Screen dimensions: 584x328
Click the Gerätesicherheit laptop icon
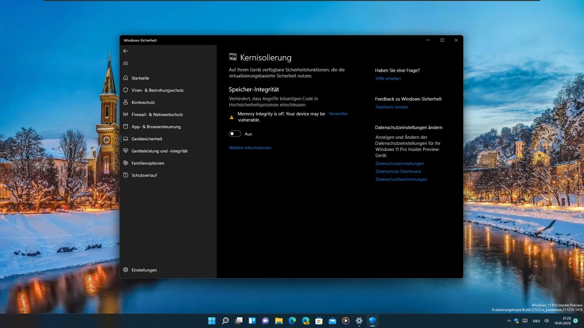(x=126, y=139)
